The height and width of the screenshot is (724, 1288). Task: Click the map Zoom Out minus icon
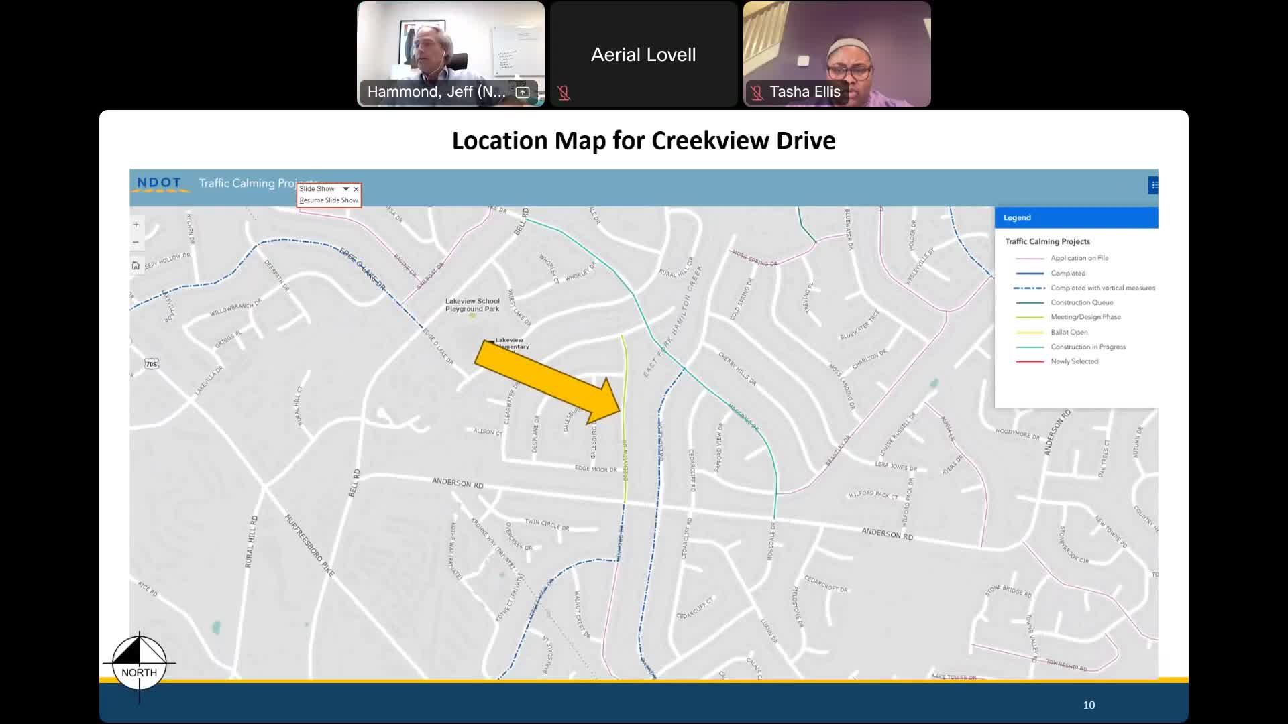coord(136,242)
